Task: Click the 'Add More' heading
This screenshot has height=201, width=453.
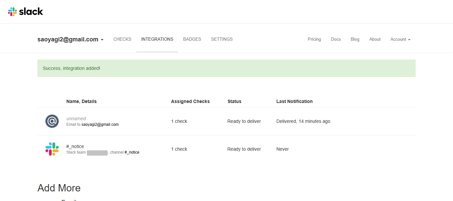Action: 59,188
